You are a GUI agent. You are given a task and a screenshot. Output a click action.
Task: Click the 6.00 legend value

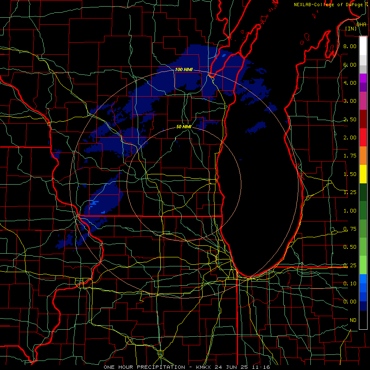(x=350, y=65)
